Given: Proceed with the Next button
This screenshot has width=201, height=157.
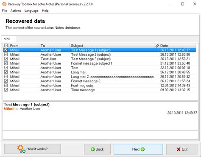Looking at the screenshot, I should pyautogui.click(x=138, y=149).
